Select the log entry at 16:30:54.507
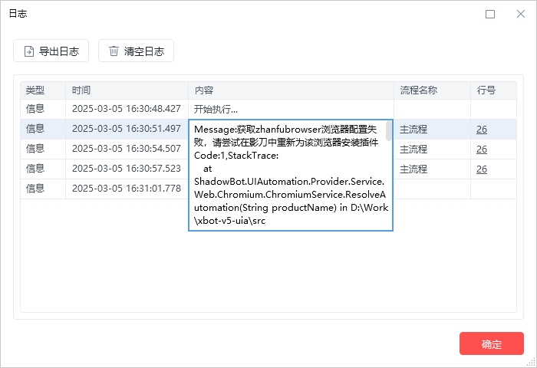 click(126, 149)
